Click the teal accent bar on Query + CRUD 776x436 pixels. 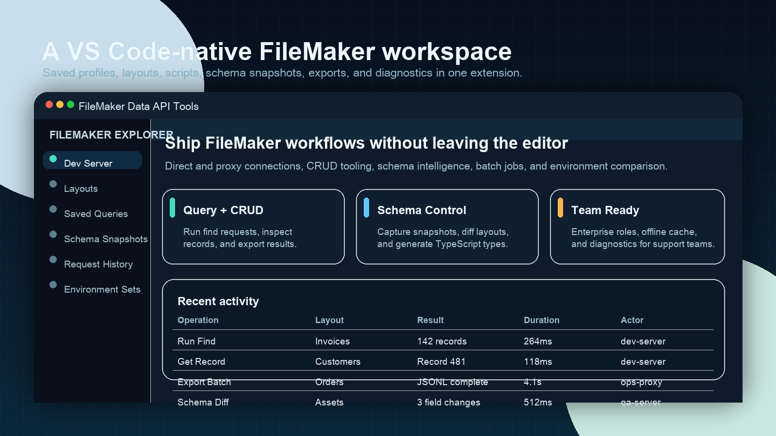tap(172, 208)
